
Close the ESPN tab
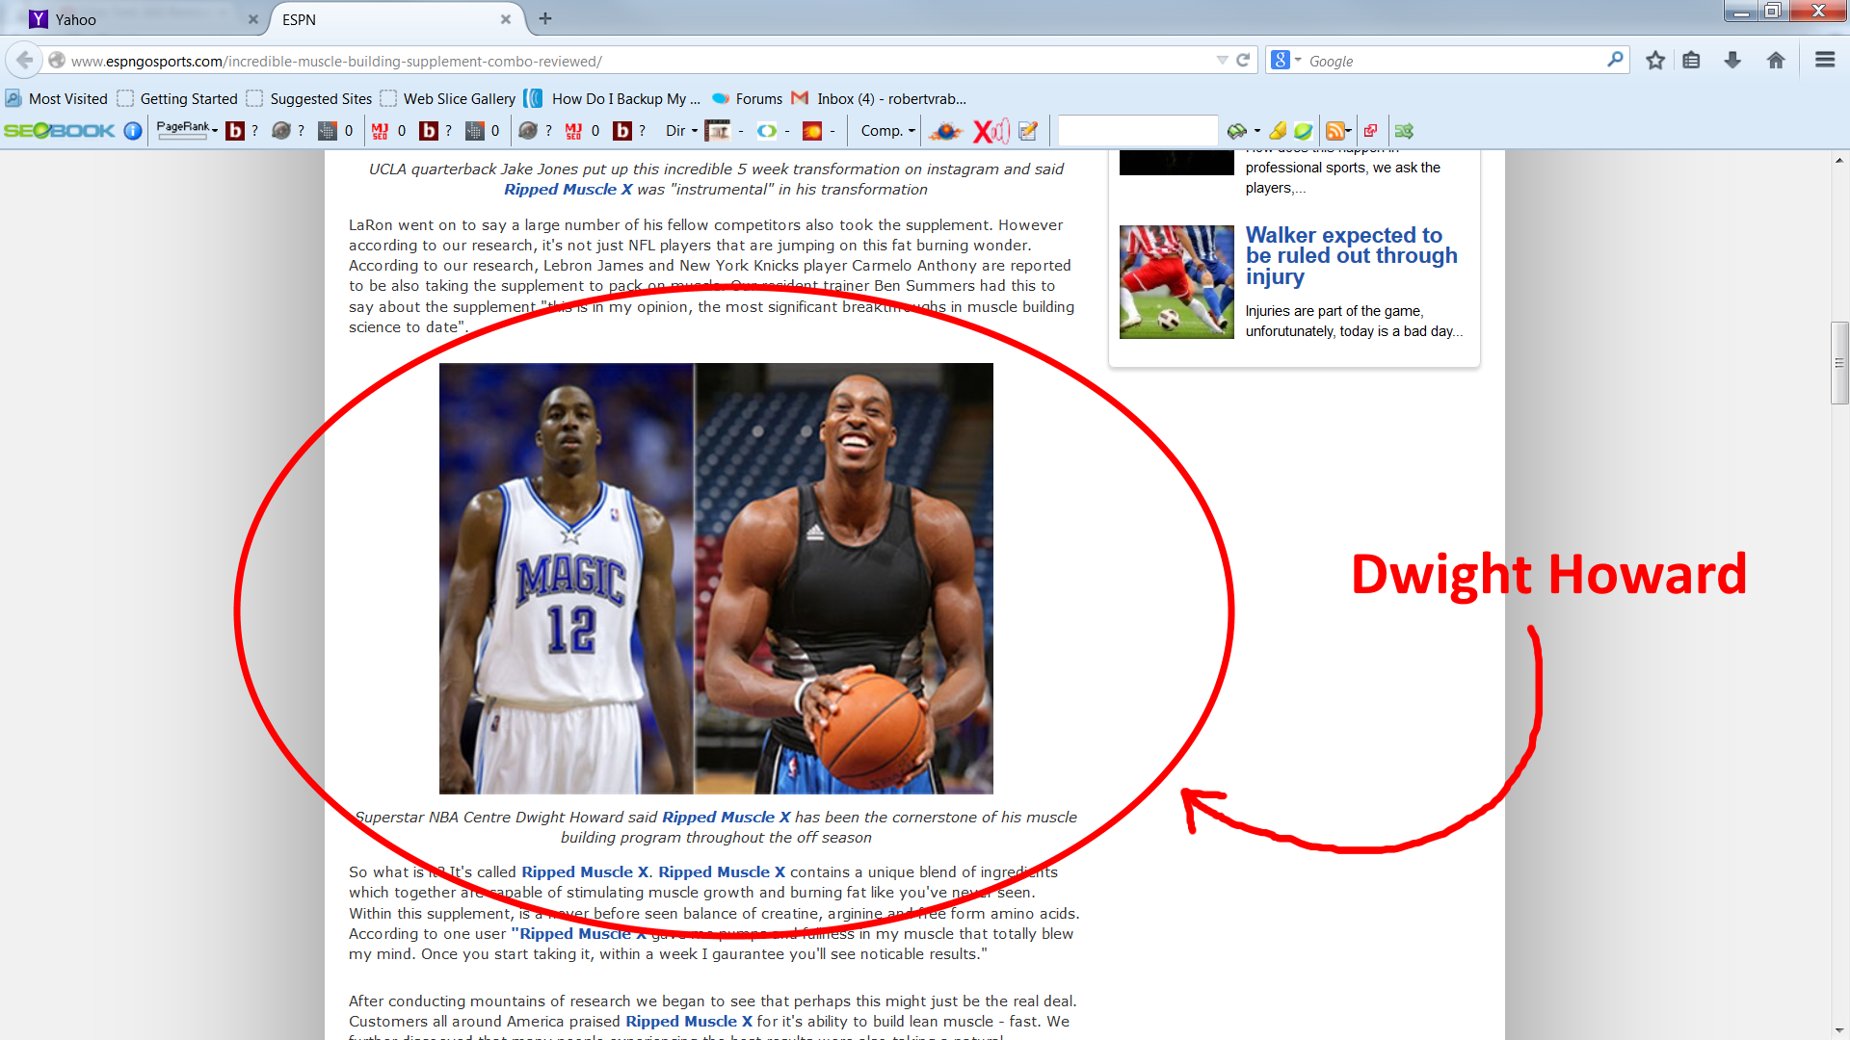click(506, 19)
